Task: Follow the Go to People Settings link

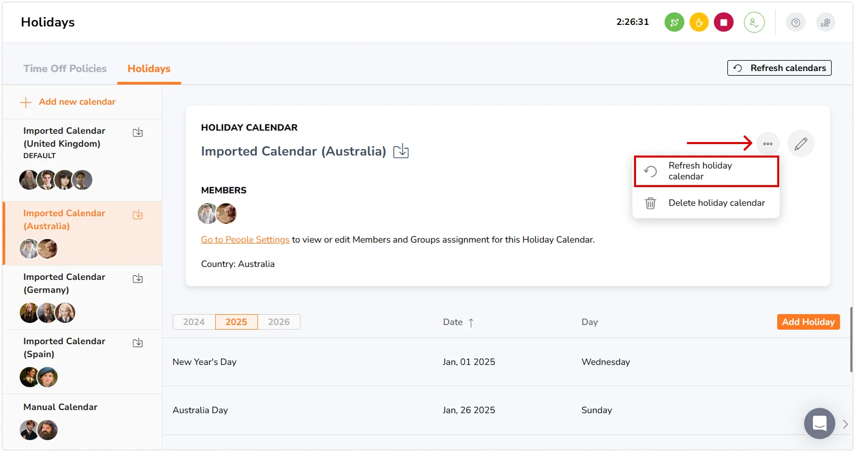Action: point(245,239)
